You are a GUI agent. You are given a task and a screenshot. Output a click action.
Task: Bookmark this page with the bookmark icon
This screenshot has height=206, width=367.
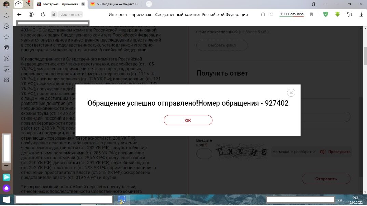coord(311,14)
